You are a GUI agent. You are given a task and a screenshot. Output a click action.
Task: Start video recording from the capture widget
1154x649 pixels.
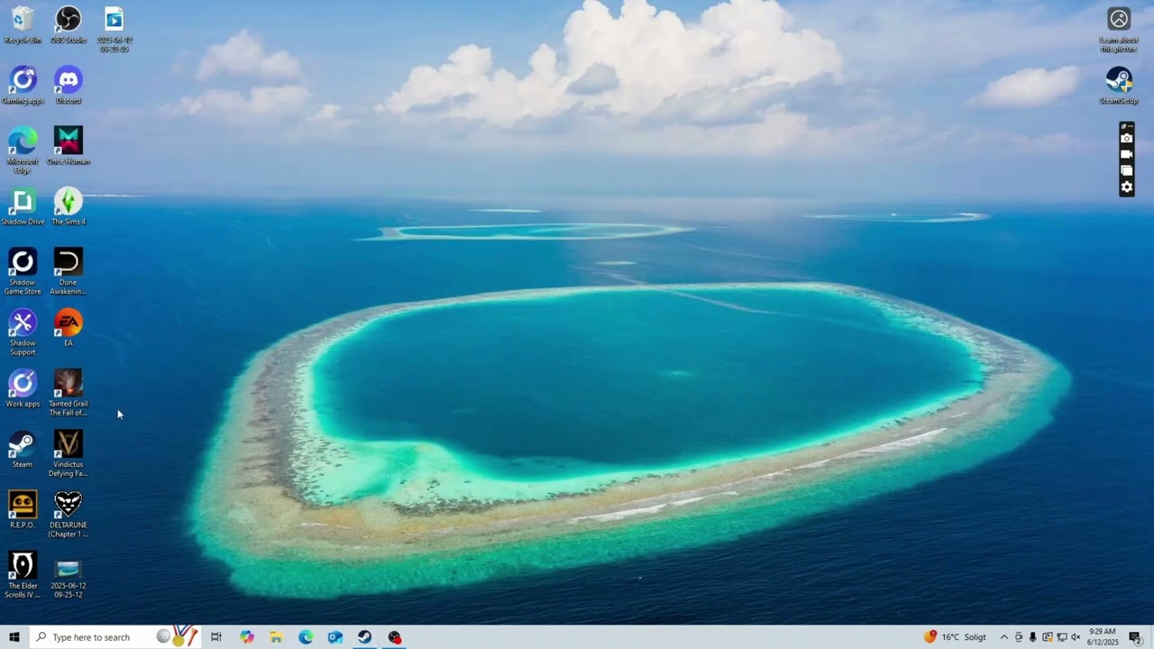click(x=1127, y=154)
